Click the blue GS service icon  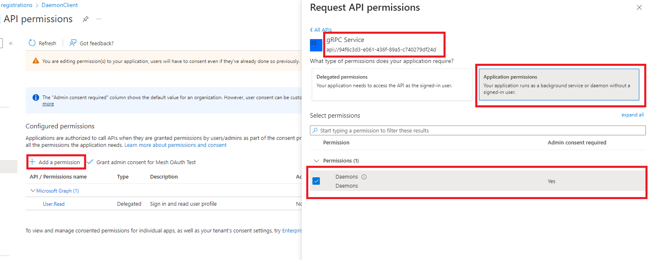click(316, 45)
